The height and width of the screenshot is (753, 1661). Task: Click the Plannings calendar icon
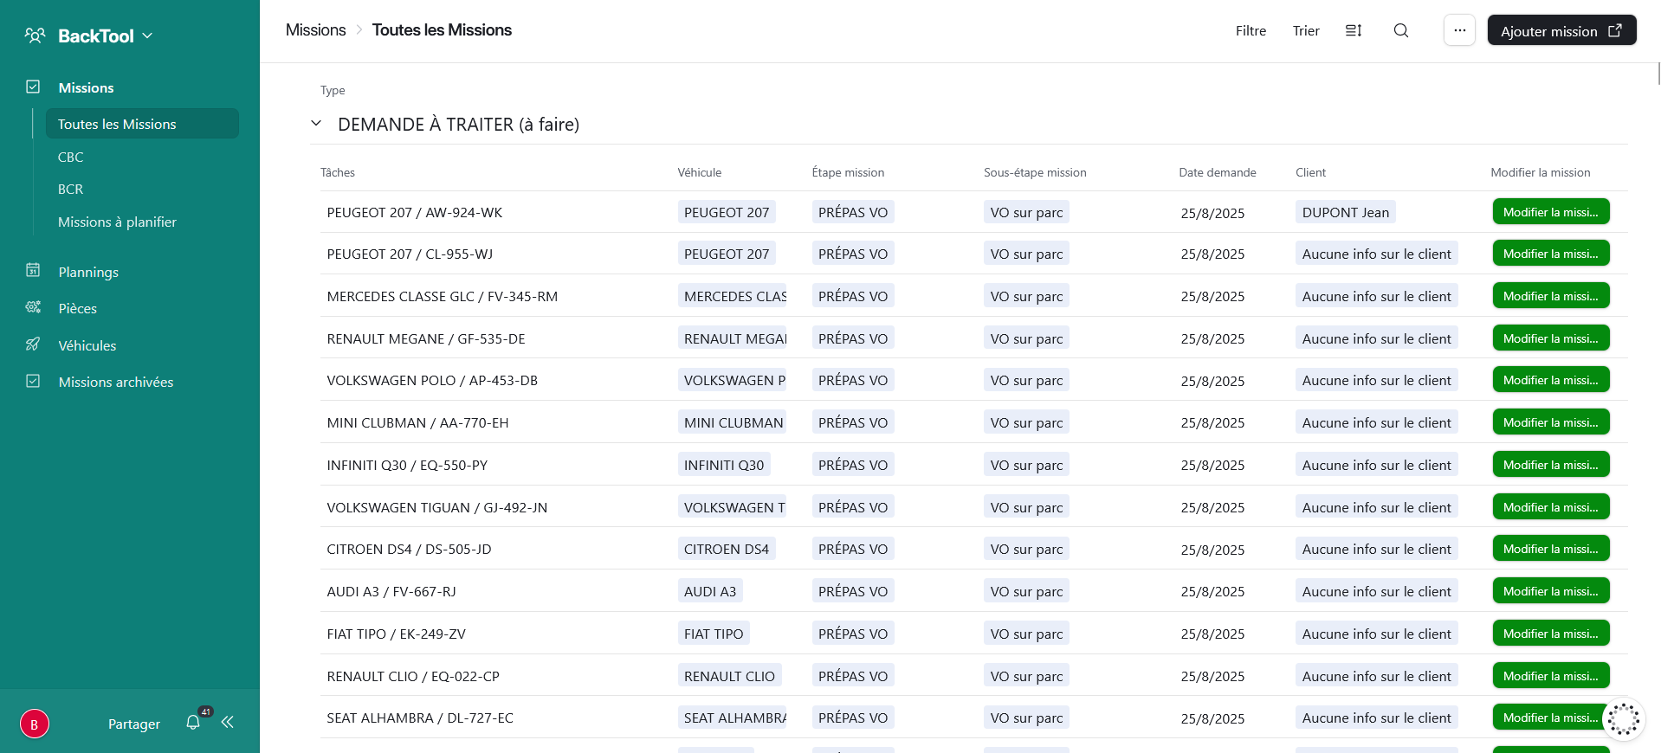[33, 271]
